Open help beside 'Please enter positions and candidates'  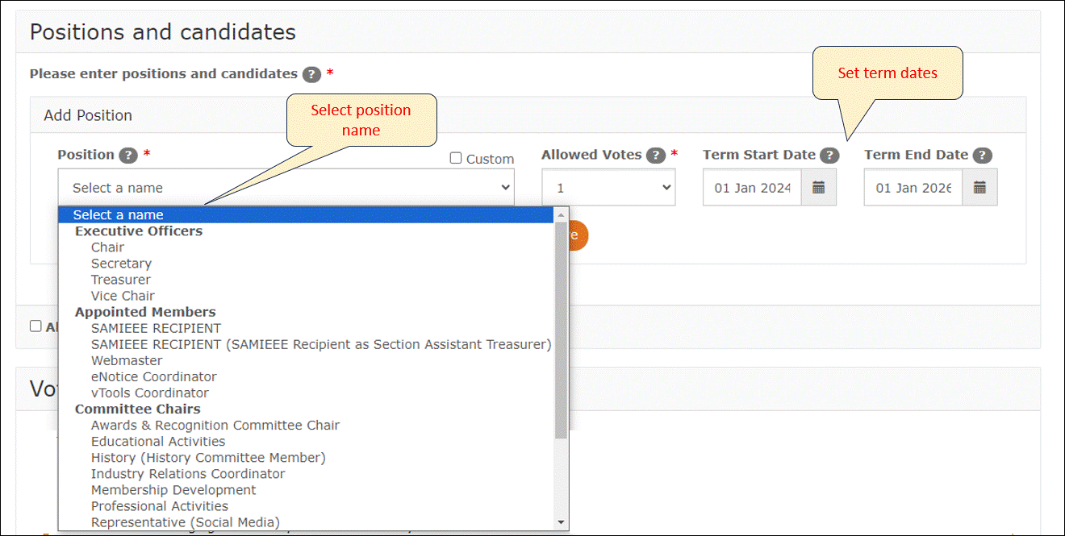pos(311,74)
